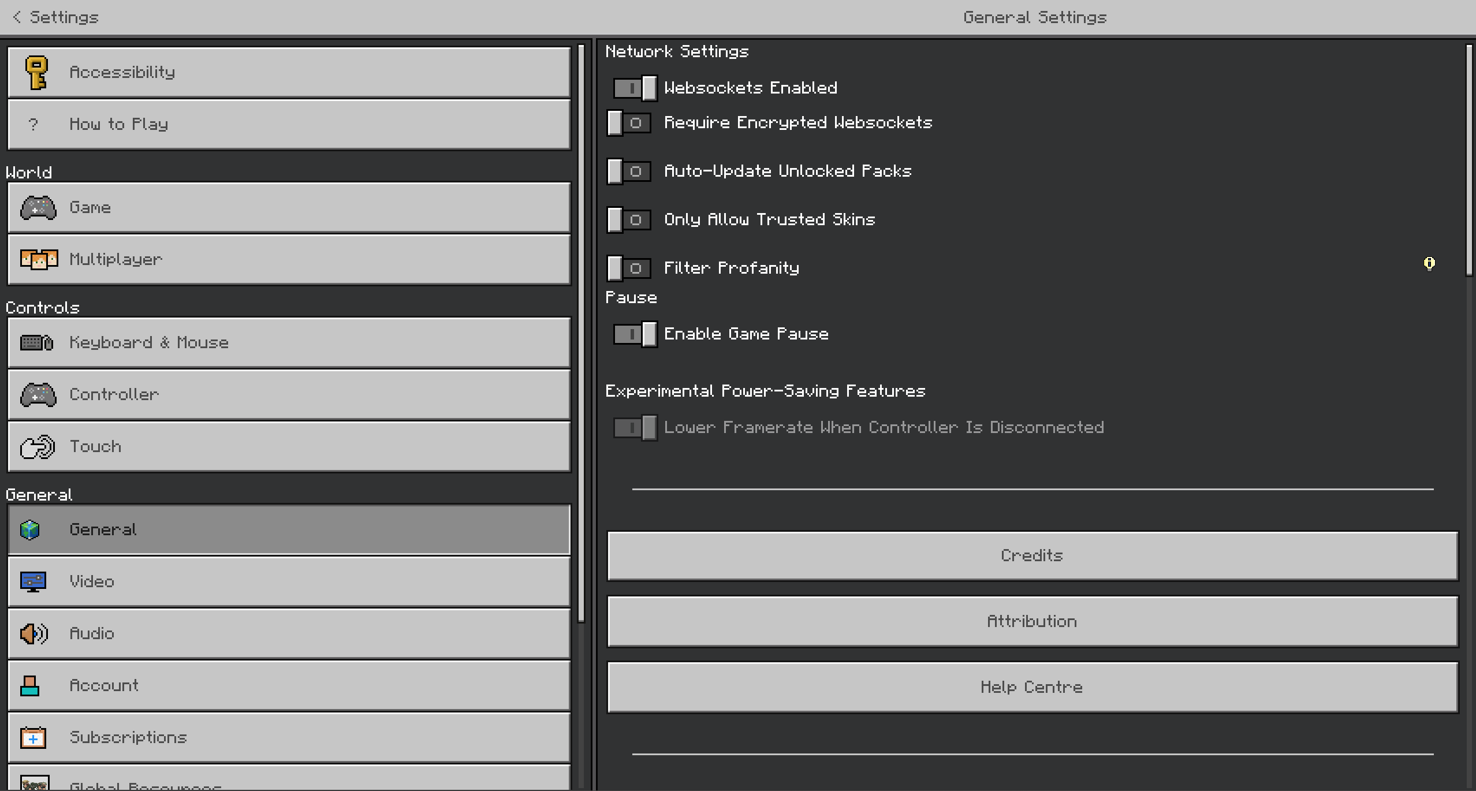Go back to Settings via back arrow
Screen dimensions: 1476x791
pos(17,17)
